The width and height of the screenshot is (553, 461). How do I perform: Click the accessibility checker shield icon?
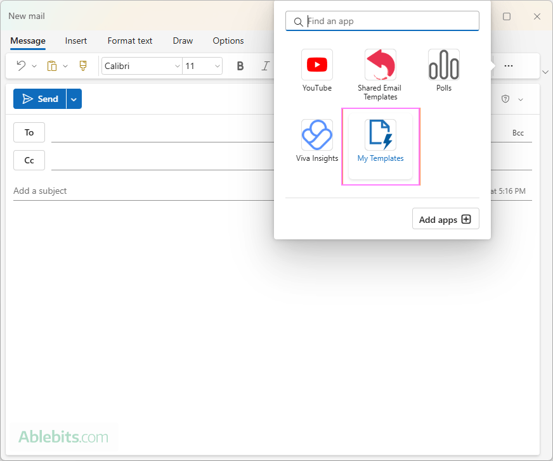pos(505,99)
